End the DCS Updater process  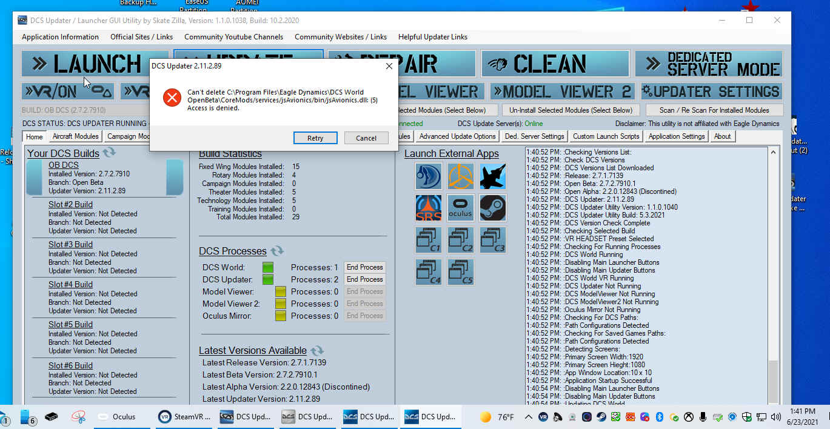pyautogui.click(x=364, y=279)
